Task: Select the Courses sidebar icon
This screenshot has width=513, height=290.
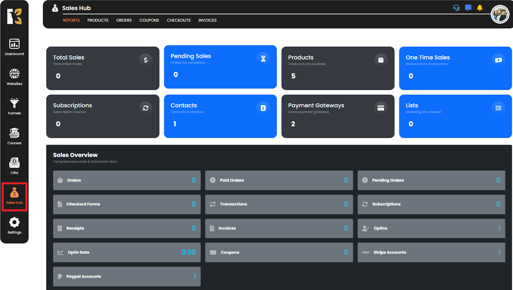Action: pos(14,136)
